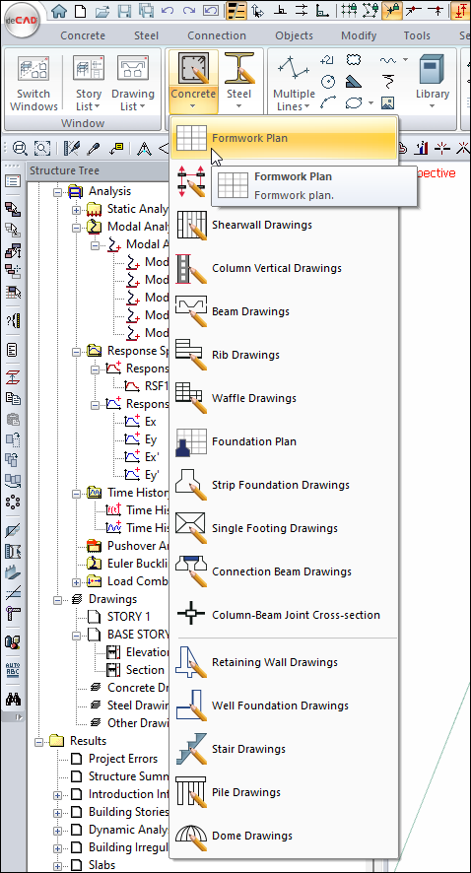Collapse the BASE STORY tree node
471x873 pixels.
pos(76,636)
